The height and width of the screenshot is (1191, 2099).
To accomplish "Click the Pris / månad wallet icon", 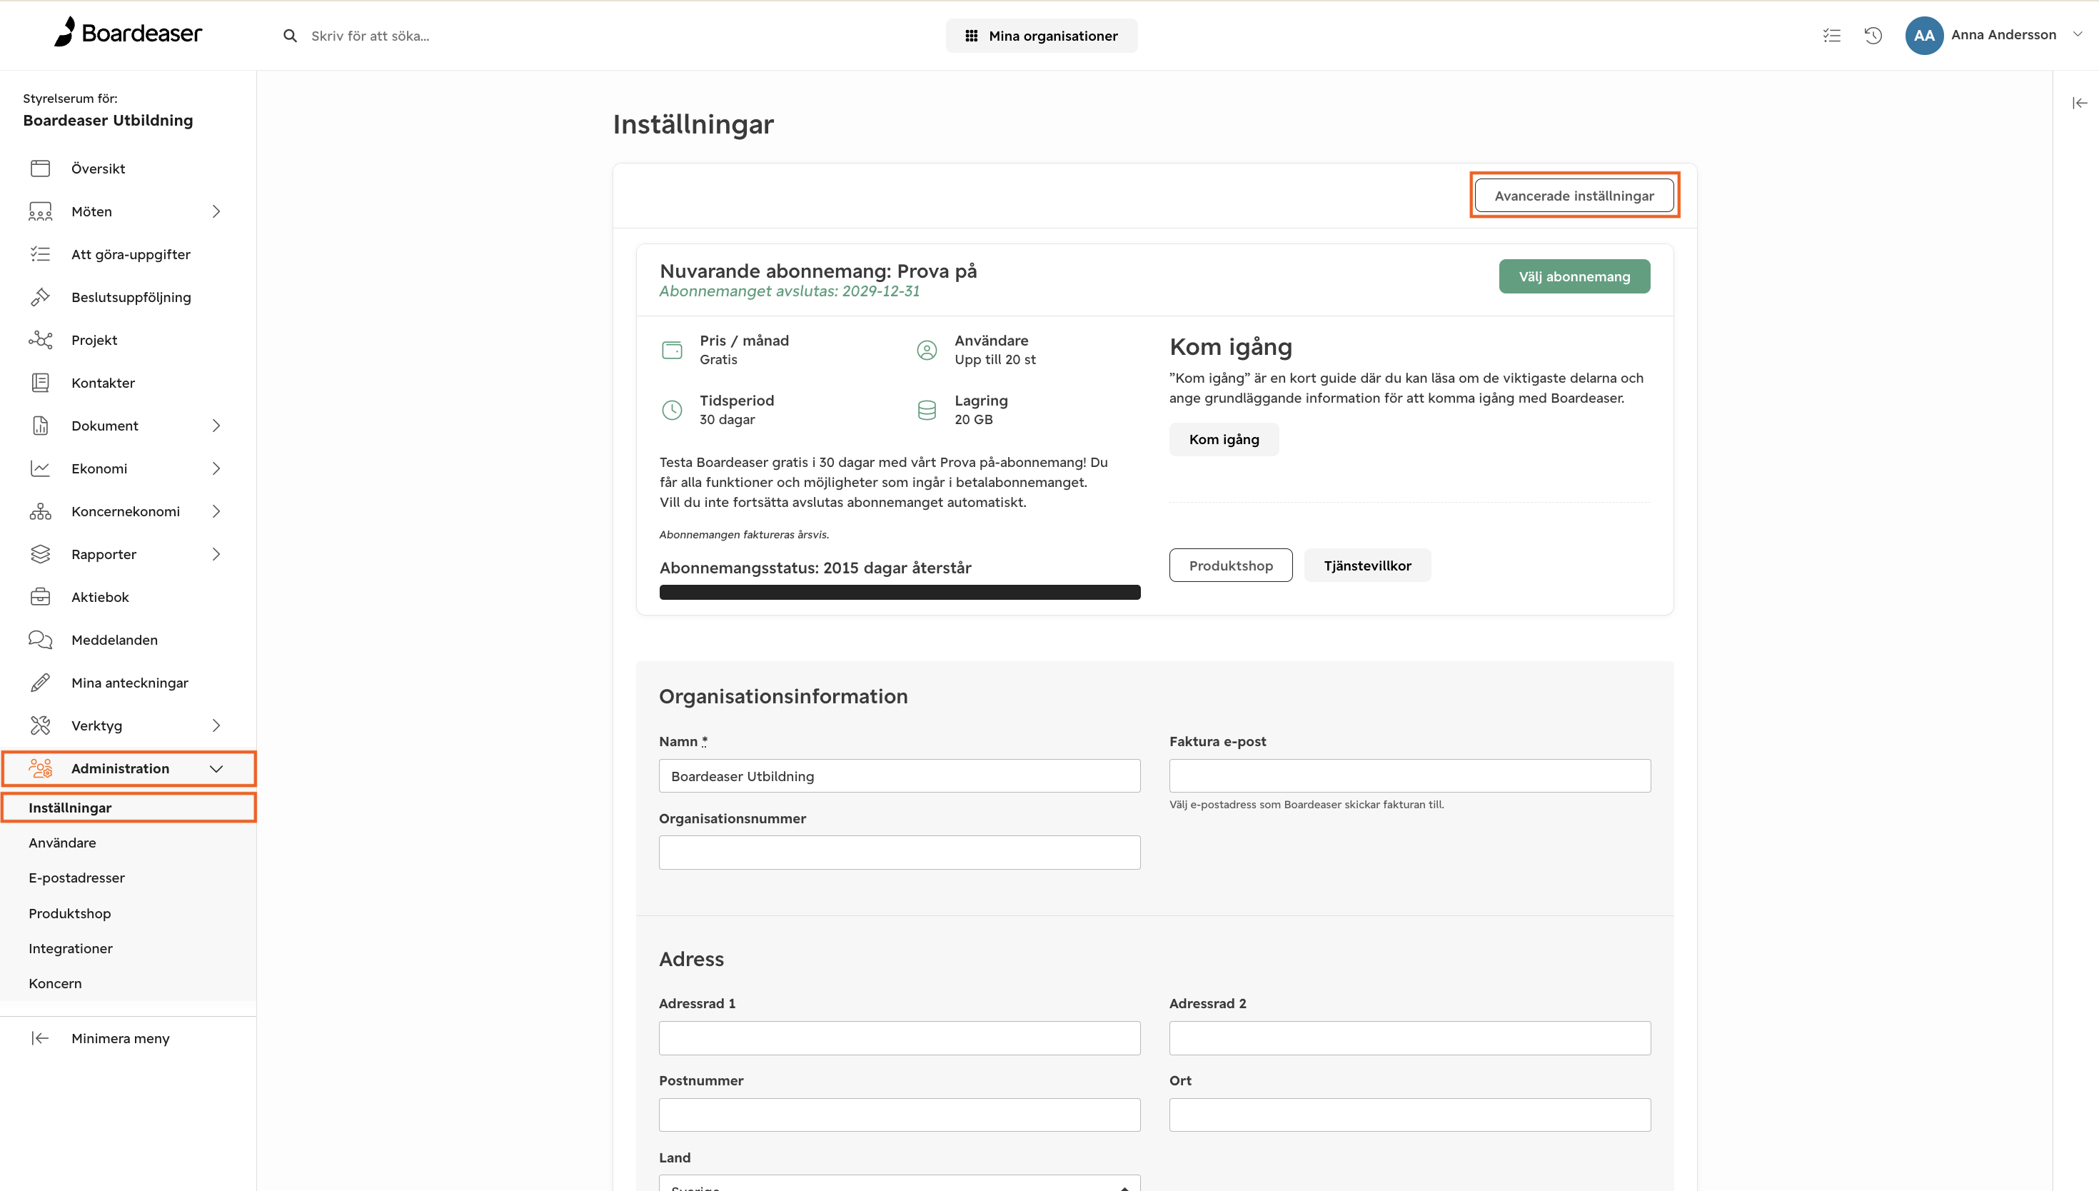I will point(672,350).
